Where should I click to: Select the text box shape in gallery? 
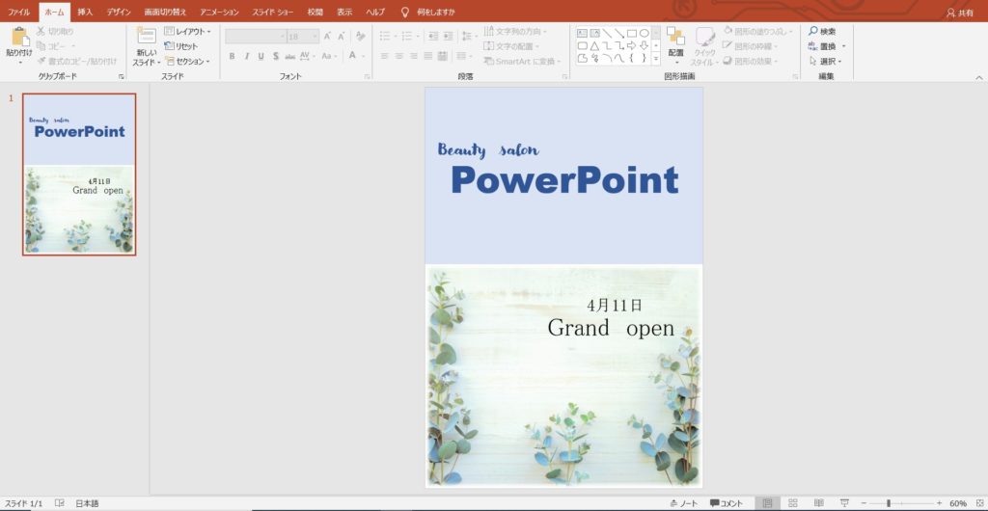(x=582, y=34)
